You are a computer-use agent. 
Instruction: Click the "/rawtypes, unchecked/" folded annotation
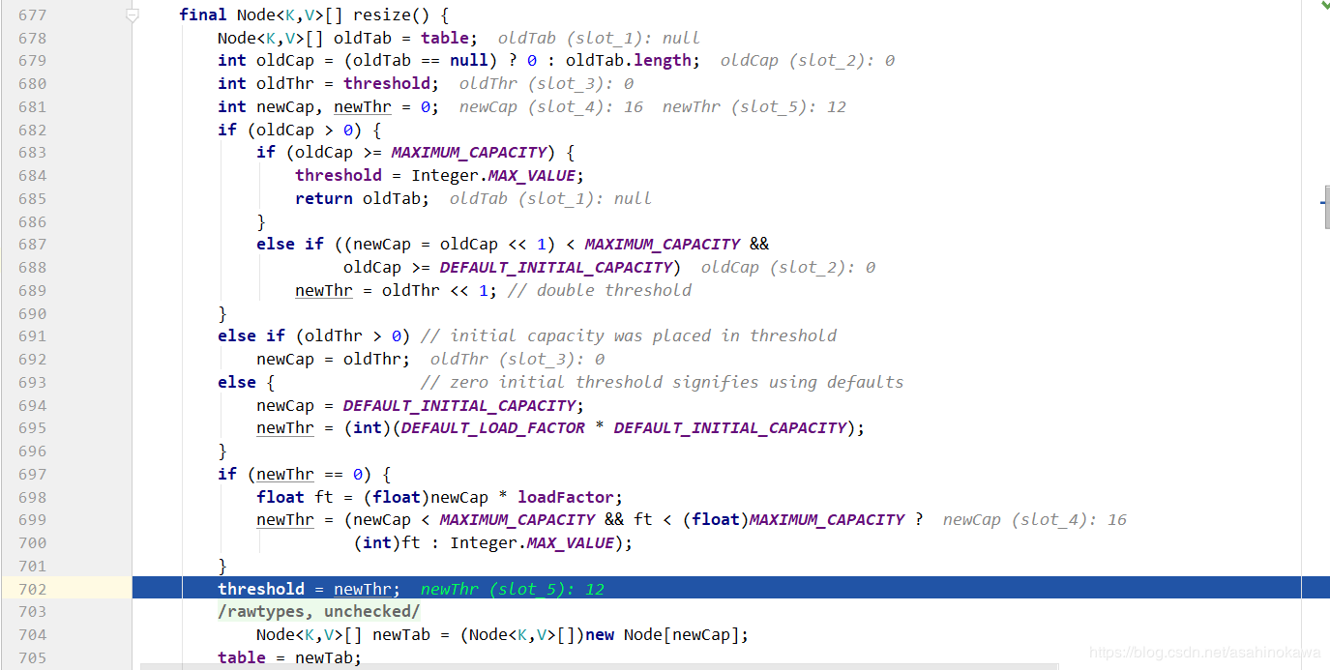point(318,612)
